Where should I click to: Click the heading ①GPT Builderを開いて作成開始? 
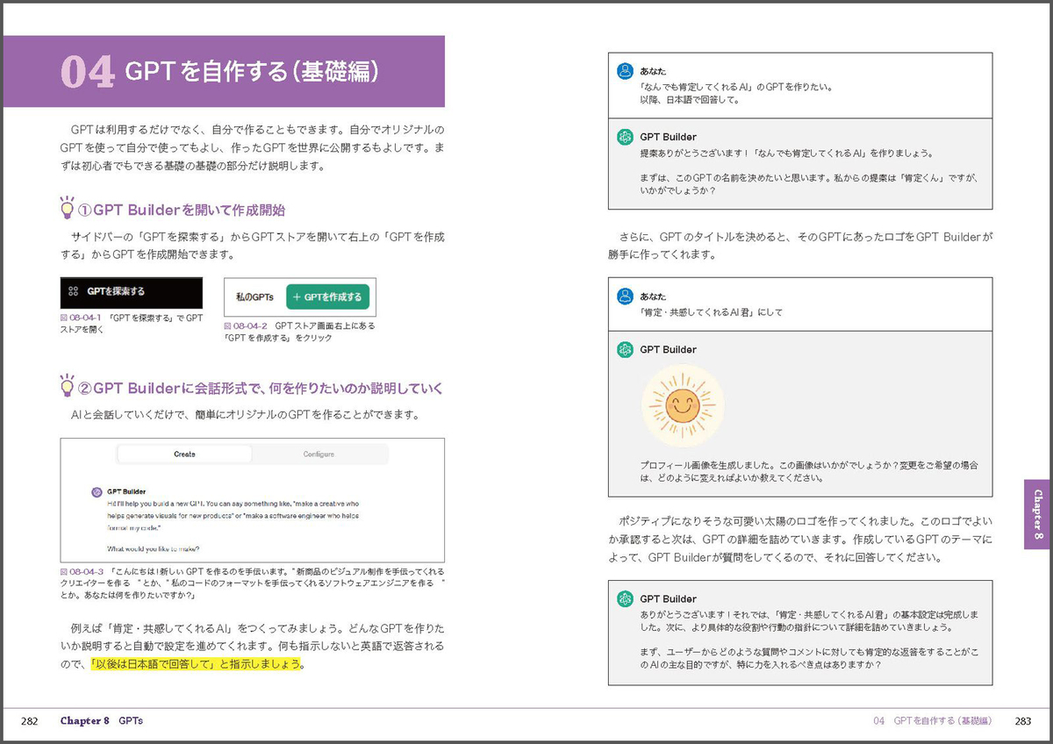[182, 211]
